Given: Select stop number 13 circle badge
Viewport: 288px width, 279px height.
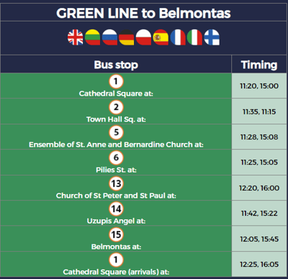Looking at the screenshot, I should (116, 183).
